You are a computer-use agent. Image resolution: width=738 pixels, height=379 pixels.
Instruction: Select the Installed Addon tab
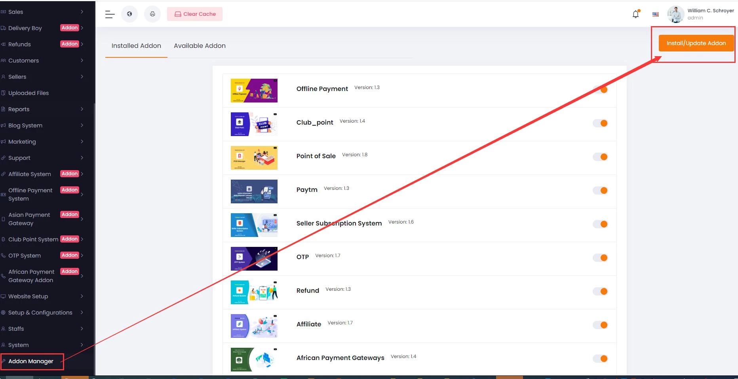(136, 46)
